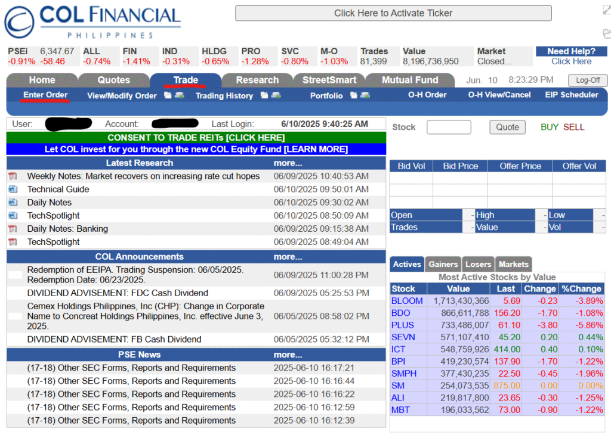Click into the Stock symbol input field
The width and height of the screenshot is (611, 435).
coord(449,128)
